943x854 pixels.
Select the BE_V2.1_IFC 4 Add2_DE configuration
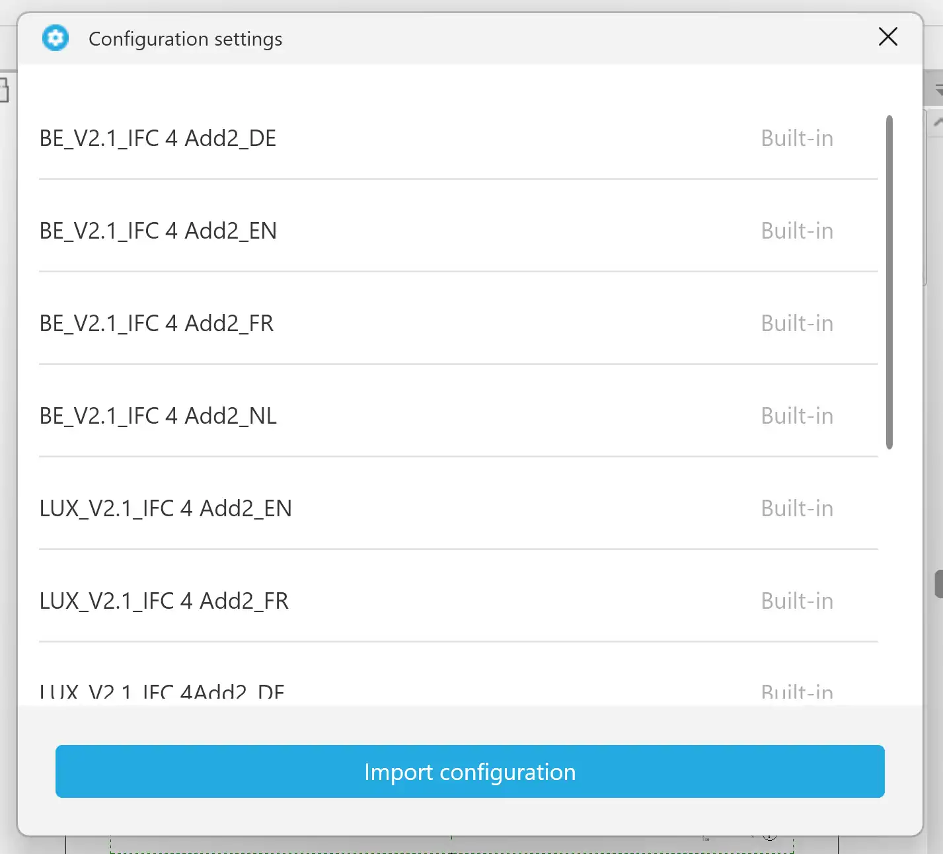pyautogui.click(x=458, y=138)
